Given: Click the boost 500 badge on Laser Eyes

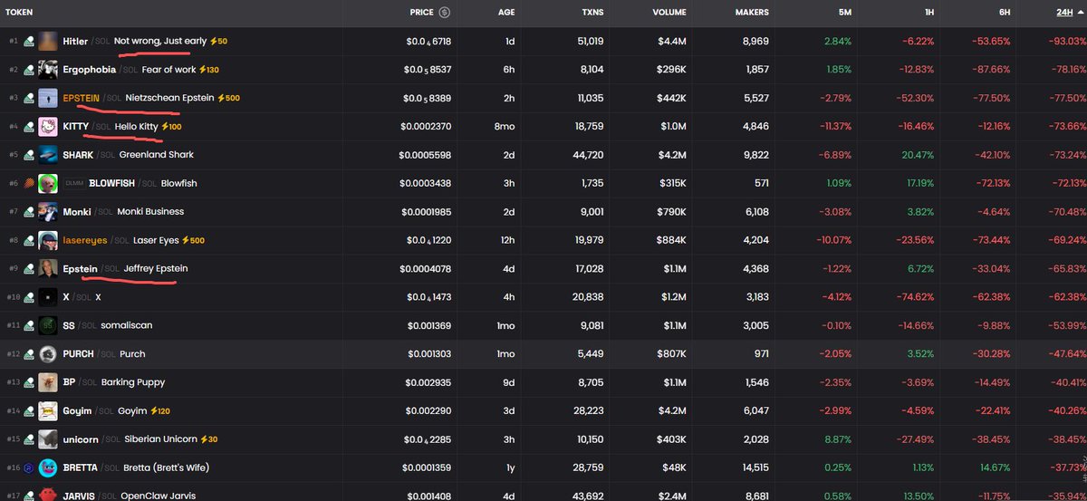Looking at the screenshot, I should tap(193, 240).
